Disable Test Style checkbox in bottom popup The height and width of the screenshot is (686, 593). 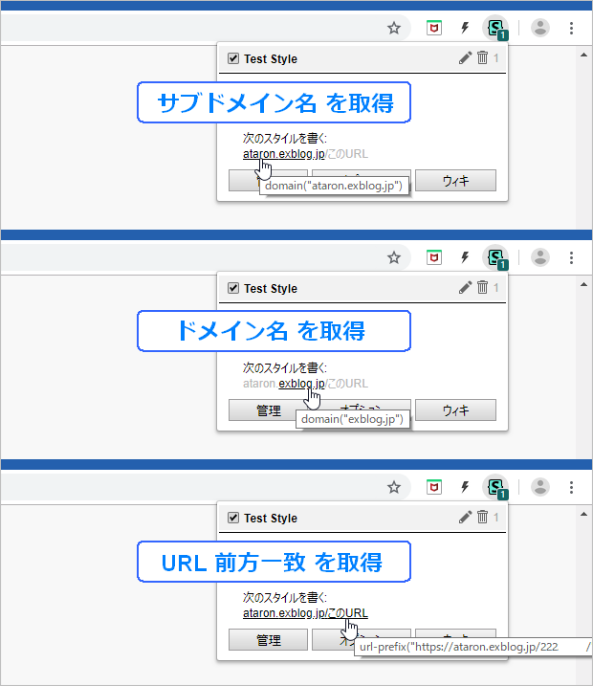[x=233, y=518]
